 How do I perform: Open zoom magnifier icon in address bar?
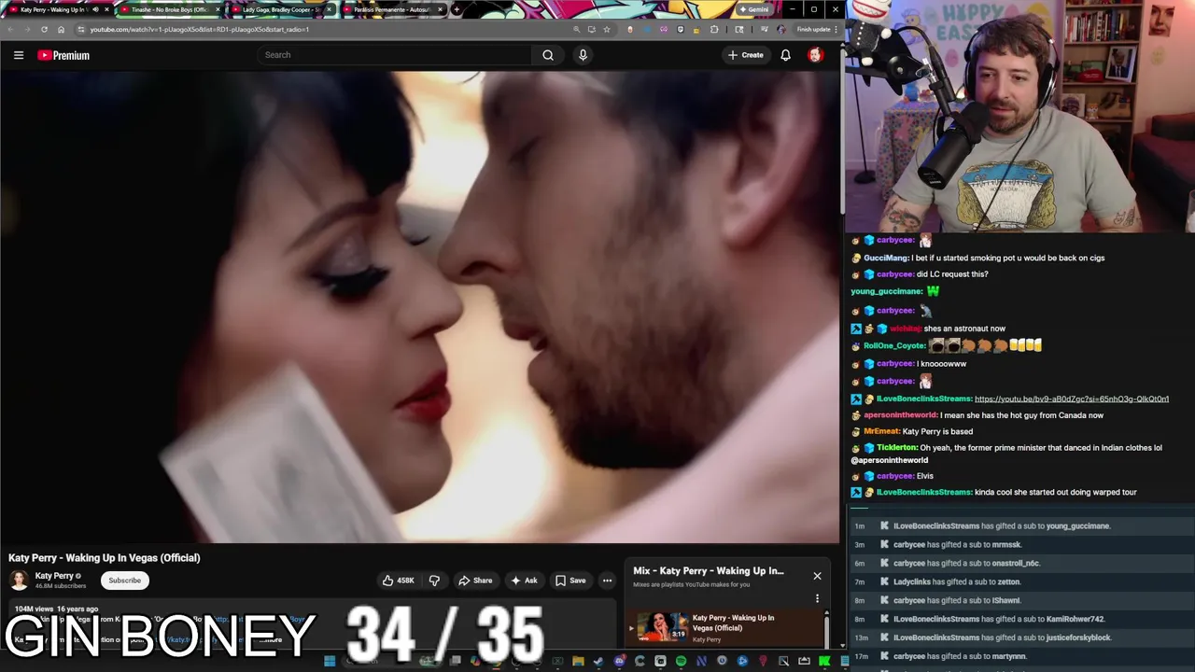pyautogui.click(x=576, y=29)
